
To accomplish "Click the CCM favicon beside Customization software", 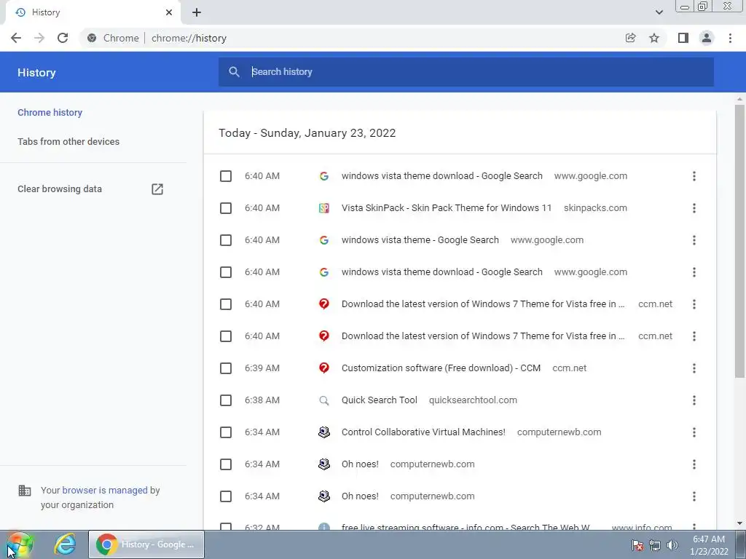I will pos(324,368).
